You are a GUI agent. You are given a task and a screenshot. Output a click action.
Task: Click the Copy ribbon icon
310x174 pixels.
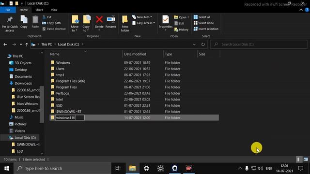click(x=24, y=22)
